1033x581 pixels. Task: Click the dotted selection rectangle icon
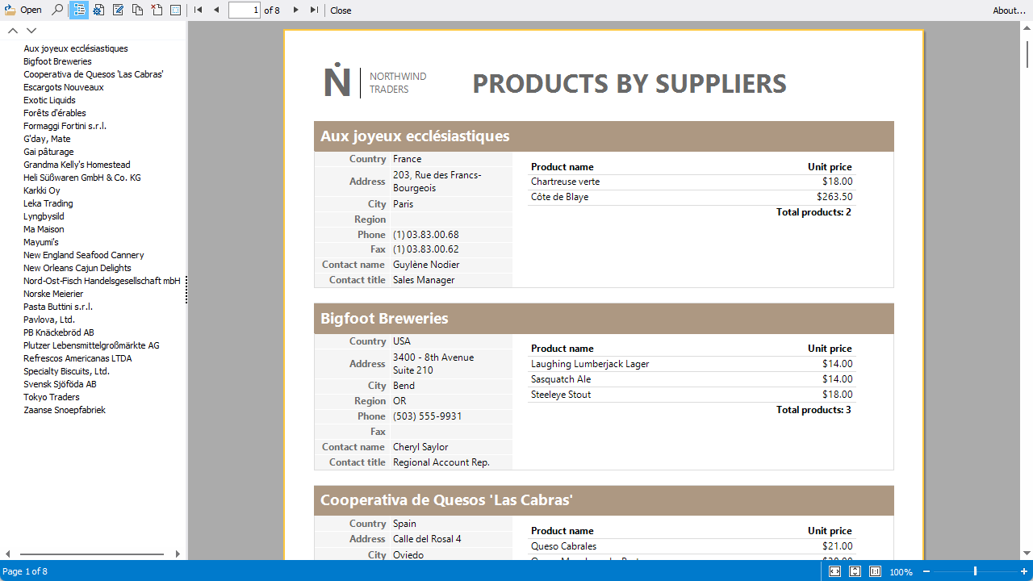(x=176, y=10)
